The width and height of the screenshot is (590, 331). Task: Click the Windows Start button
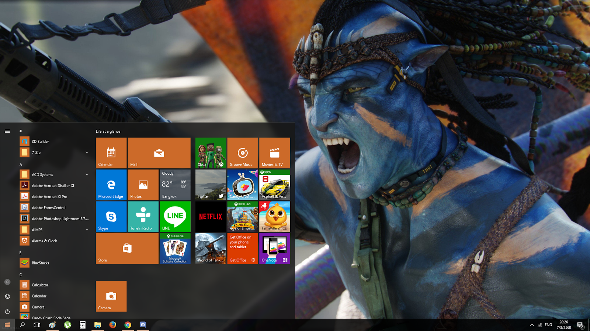coord(7,325)
